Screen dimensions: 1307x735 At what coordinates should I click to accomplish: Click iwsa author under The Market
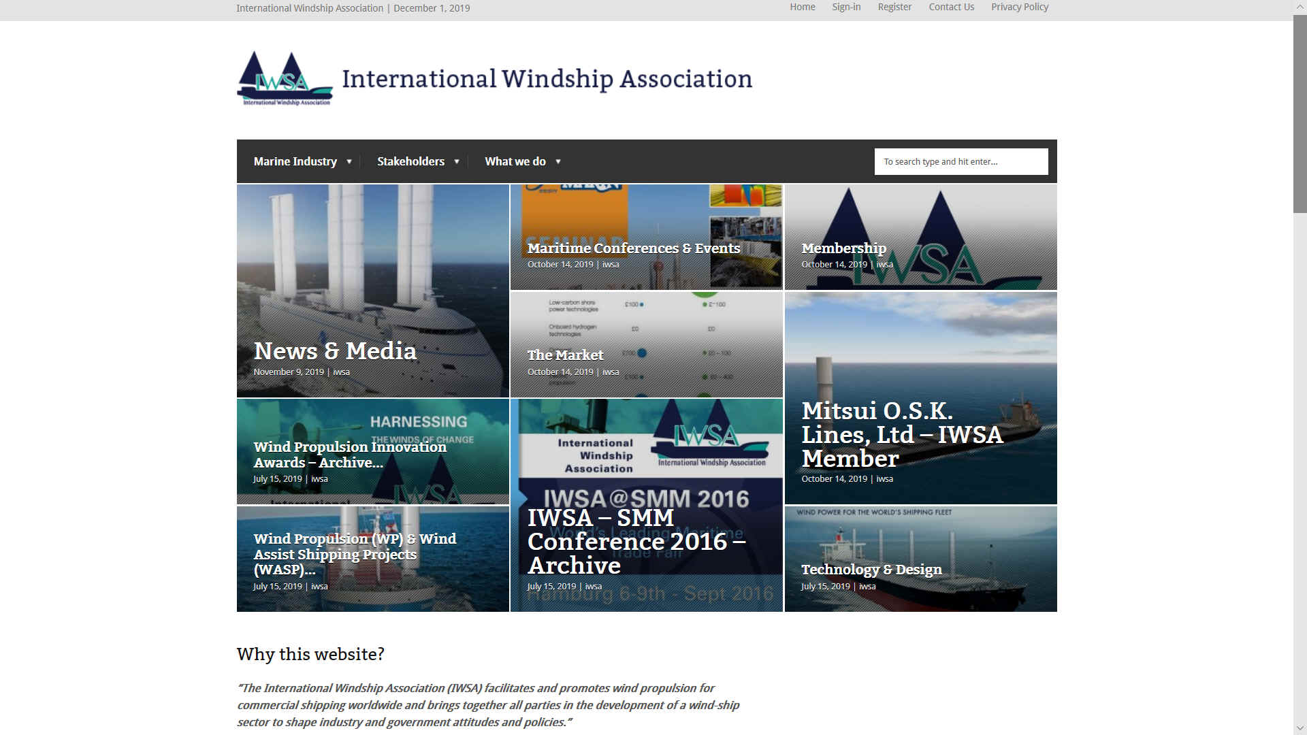click(611, 372)
